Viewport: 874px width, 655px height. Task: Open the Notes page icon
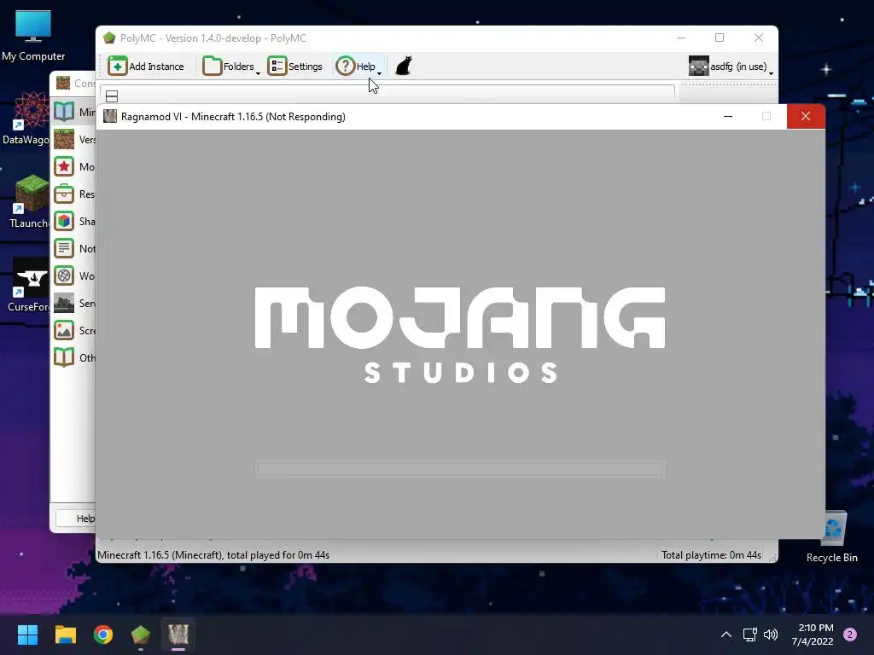(64, 248)
